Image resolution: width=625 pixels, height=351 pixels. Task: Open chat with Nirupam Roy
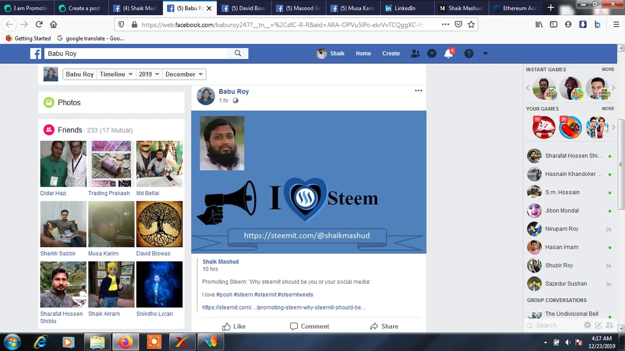tap(569, 229)
